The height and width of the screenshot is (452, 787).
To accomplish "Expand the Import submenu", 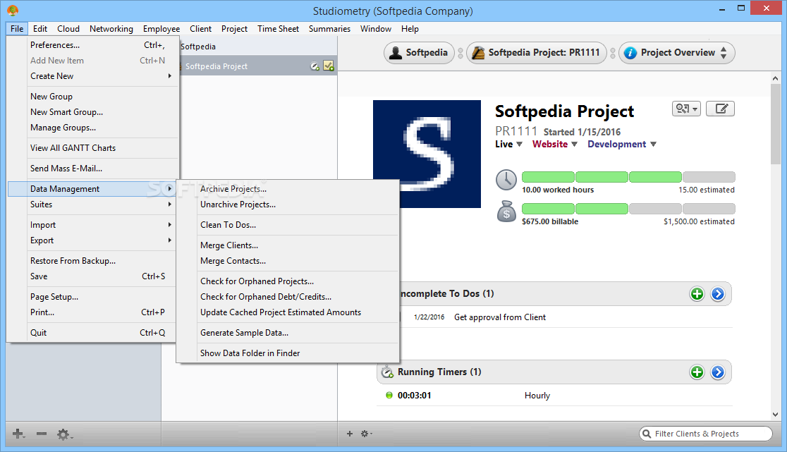I will [92, 225].
